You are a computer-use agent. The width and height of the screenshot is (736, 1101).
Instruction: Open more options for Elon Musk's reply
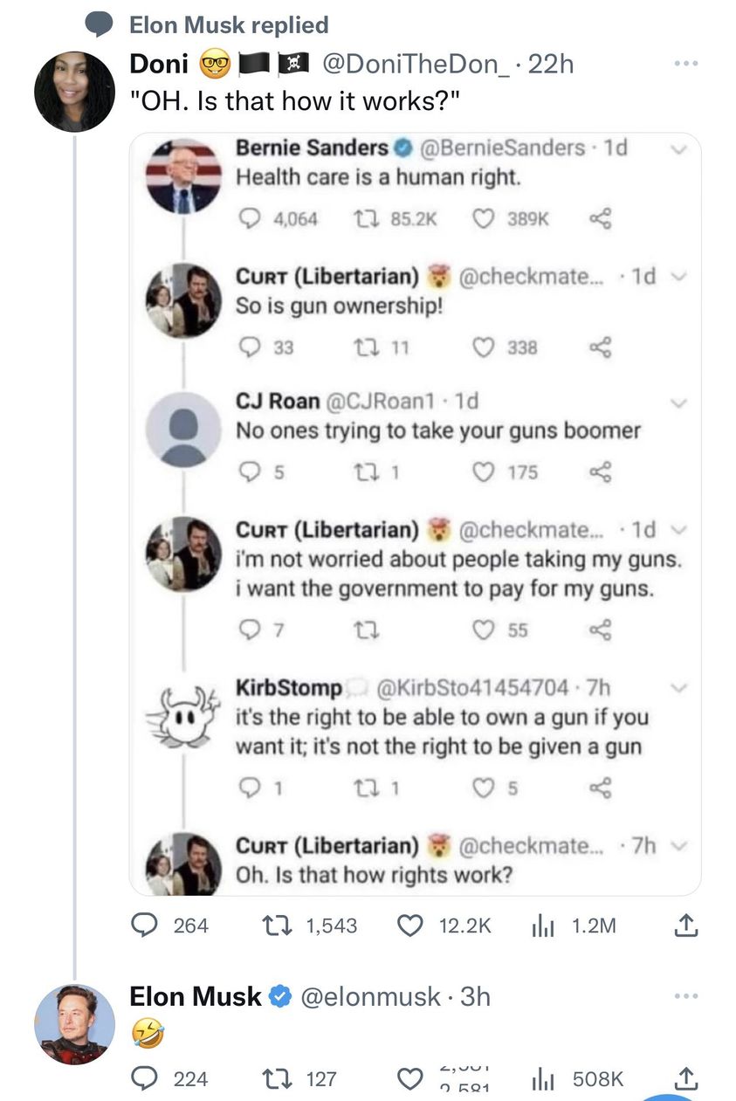coord(685,997)
